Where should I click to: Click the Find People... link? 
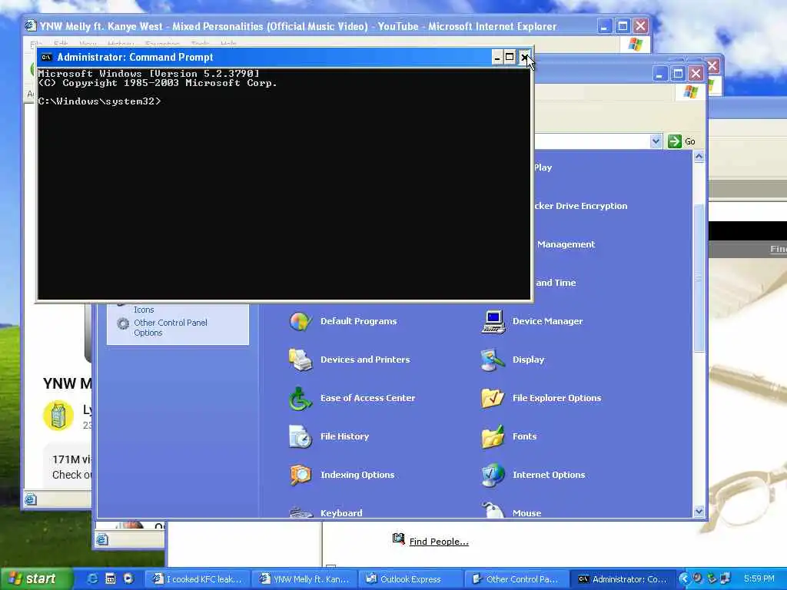click(439, 542)
